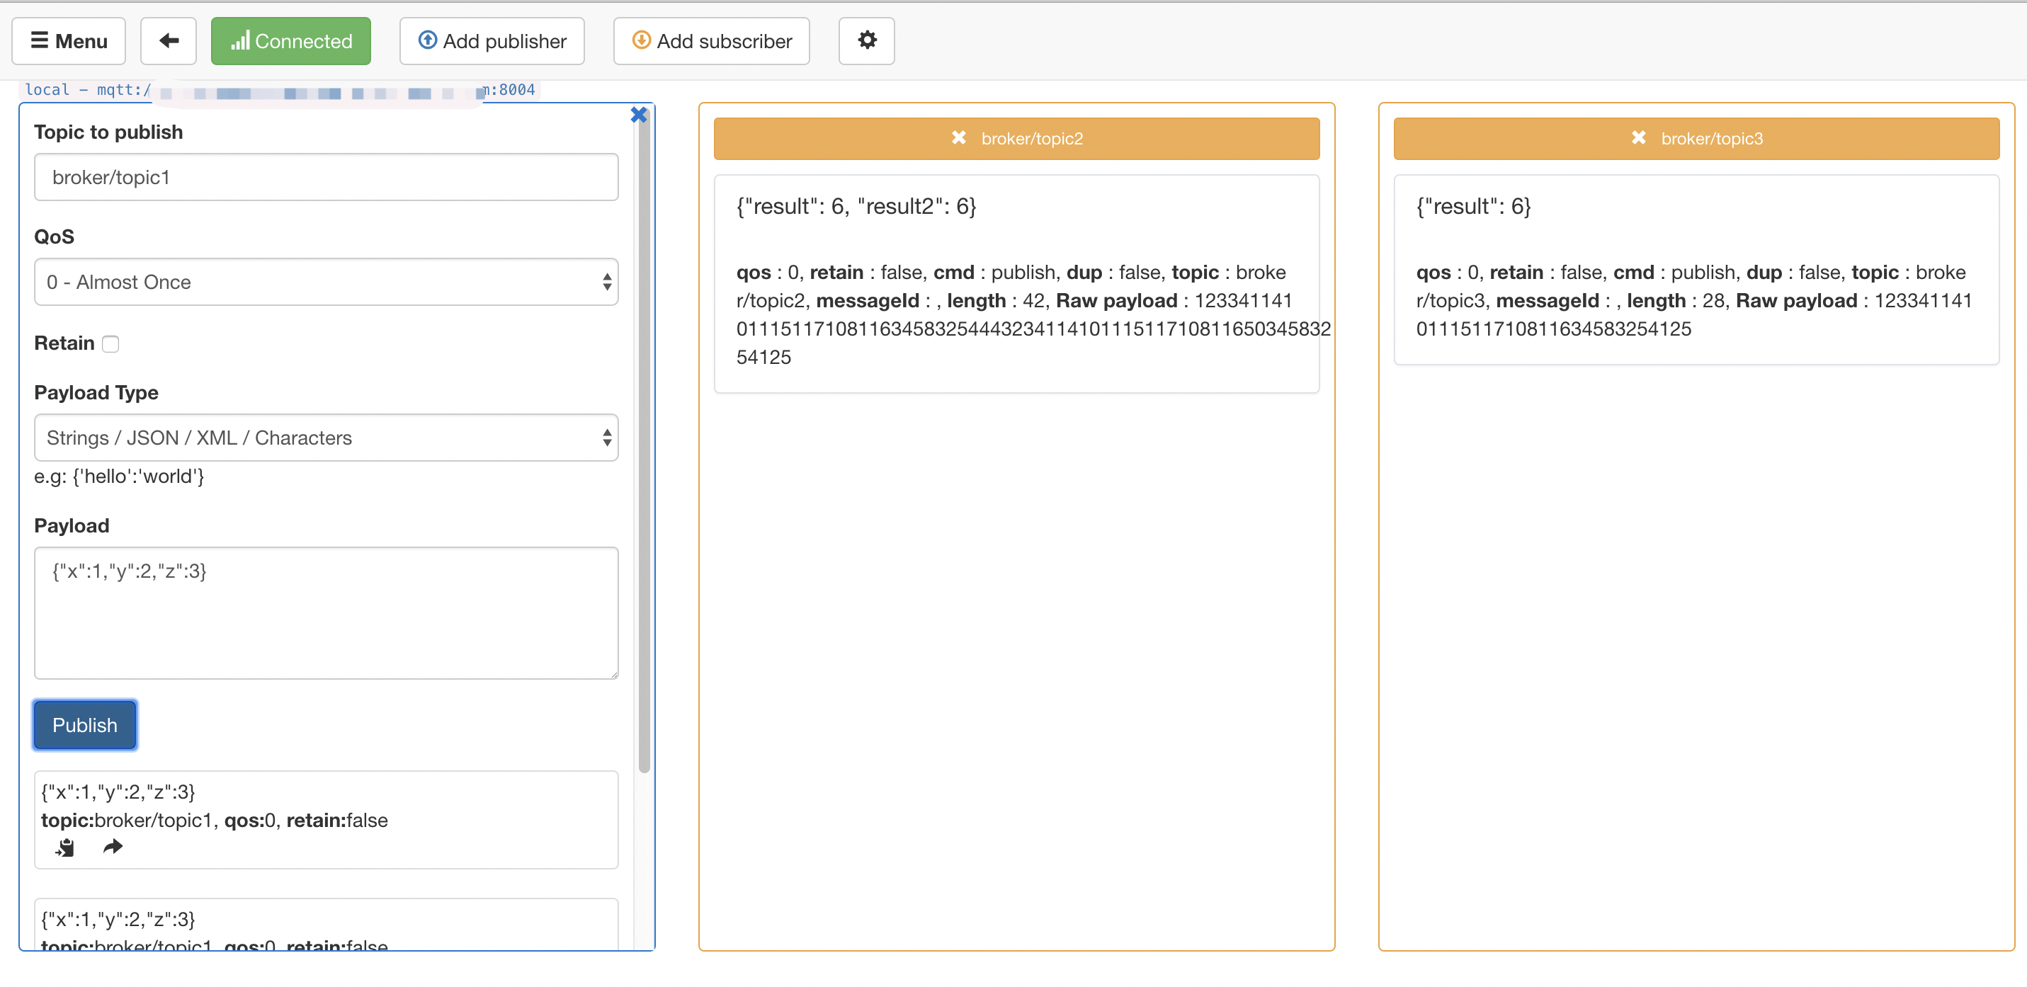Click the Payload text area
The height and width of the screenshot is (987, 2027).
tap(326, 612)
